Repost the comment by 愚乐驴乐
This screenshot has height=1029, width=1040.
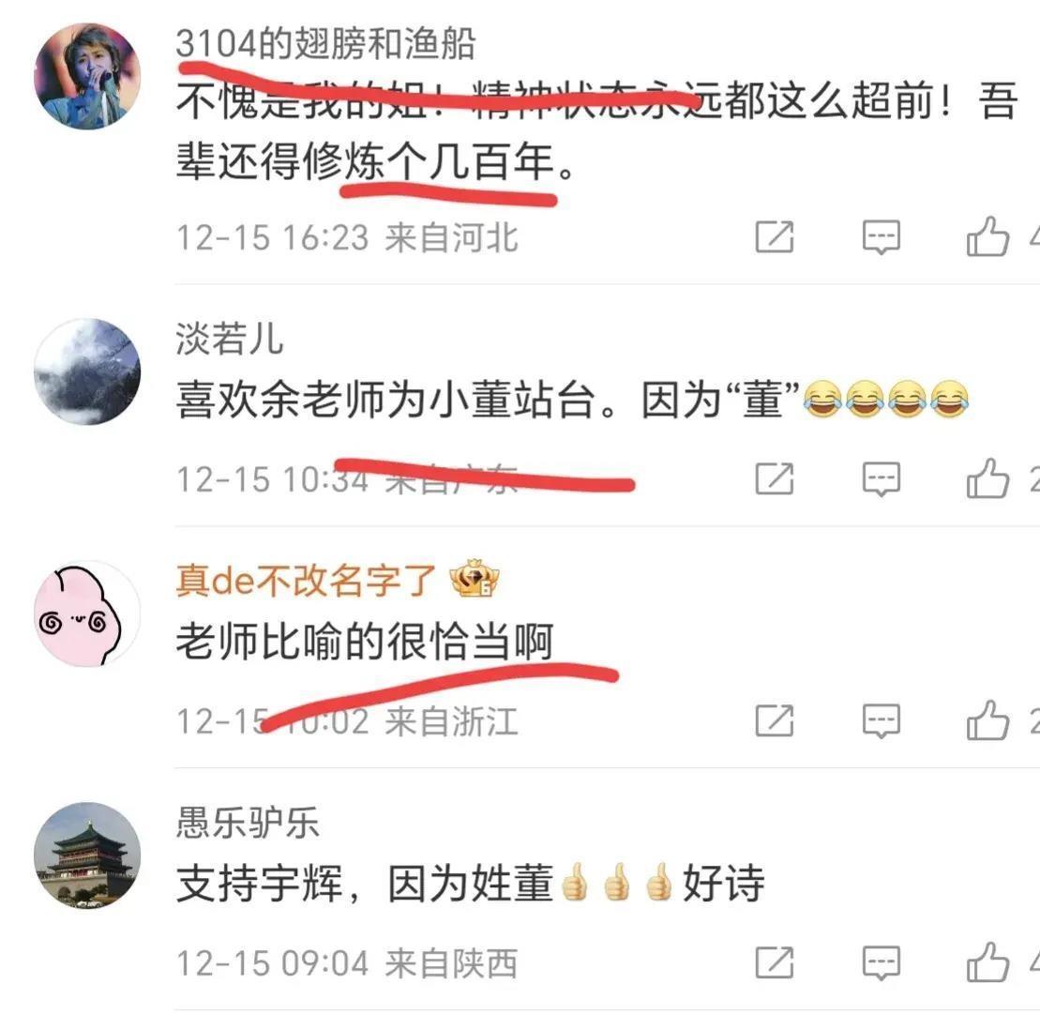(774, 962)
